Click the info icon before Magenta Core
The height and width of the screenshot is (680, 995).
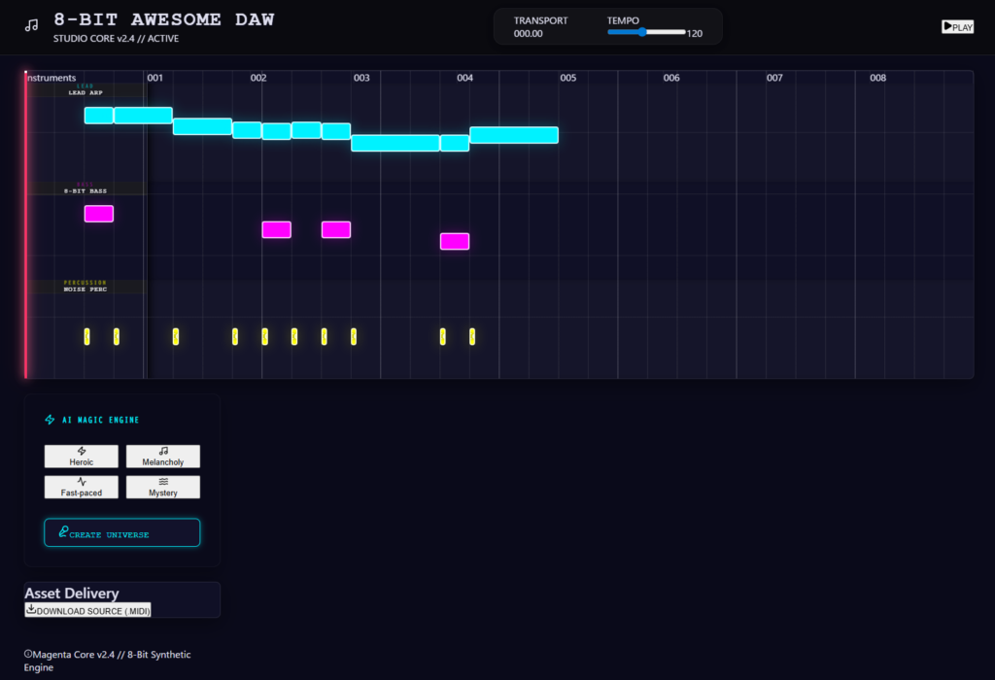tap(28, 654)
